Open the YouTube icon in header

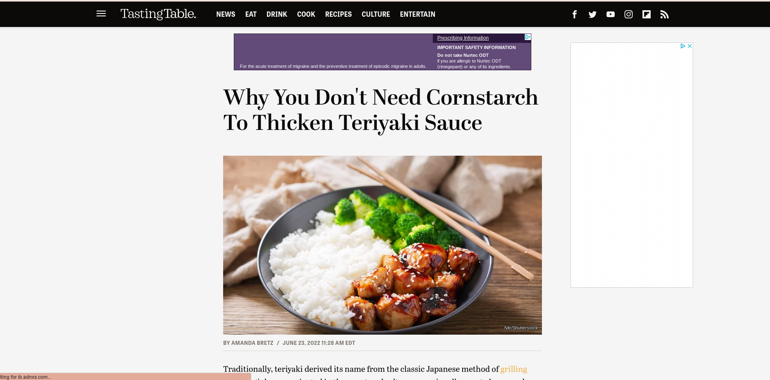(x=610, y=14)
